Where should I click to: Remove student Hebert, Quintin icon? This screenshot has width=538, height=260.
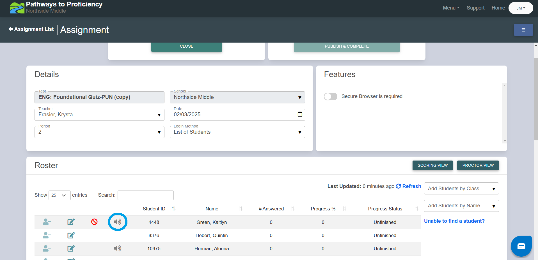point(47,235)
